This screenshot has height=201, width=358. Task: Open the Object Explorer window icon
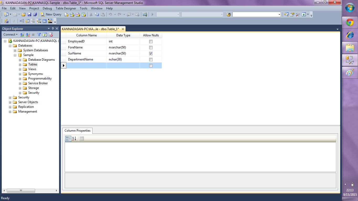pos(286,14)
